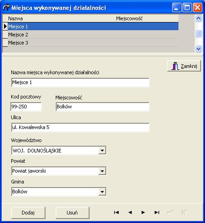Open the Województwo dropdown

102,150
